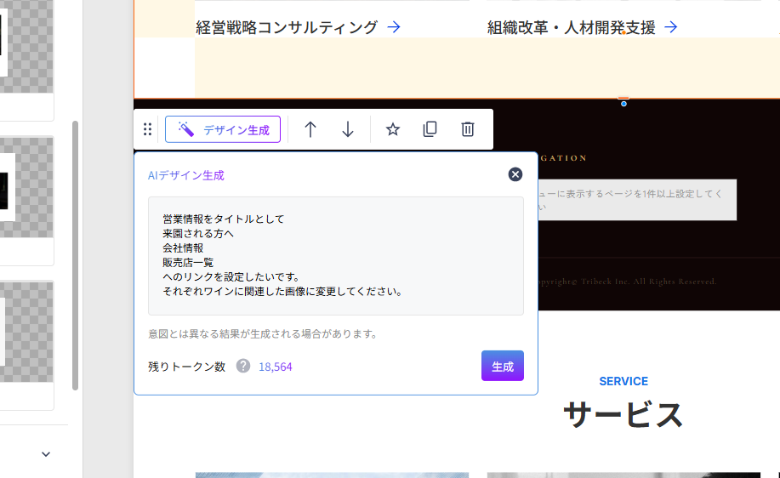Select the large サービス heading

pos(623,414)
